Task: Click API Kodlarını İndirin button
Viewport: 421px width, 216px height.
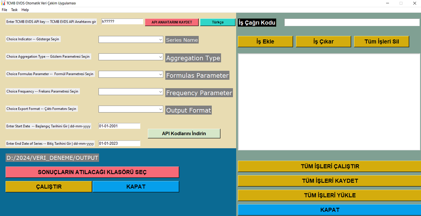Action: click(184, 134)
